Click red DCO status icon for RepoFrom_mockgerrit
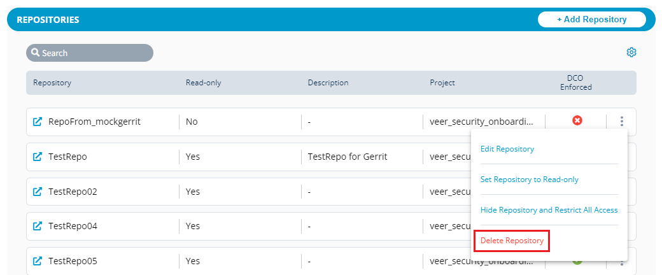The image size is (662, 275). (x=577, y=121)
